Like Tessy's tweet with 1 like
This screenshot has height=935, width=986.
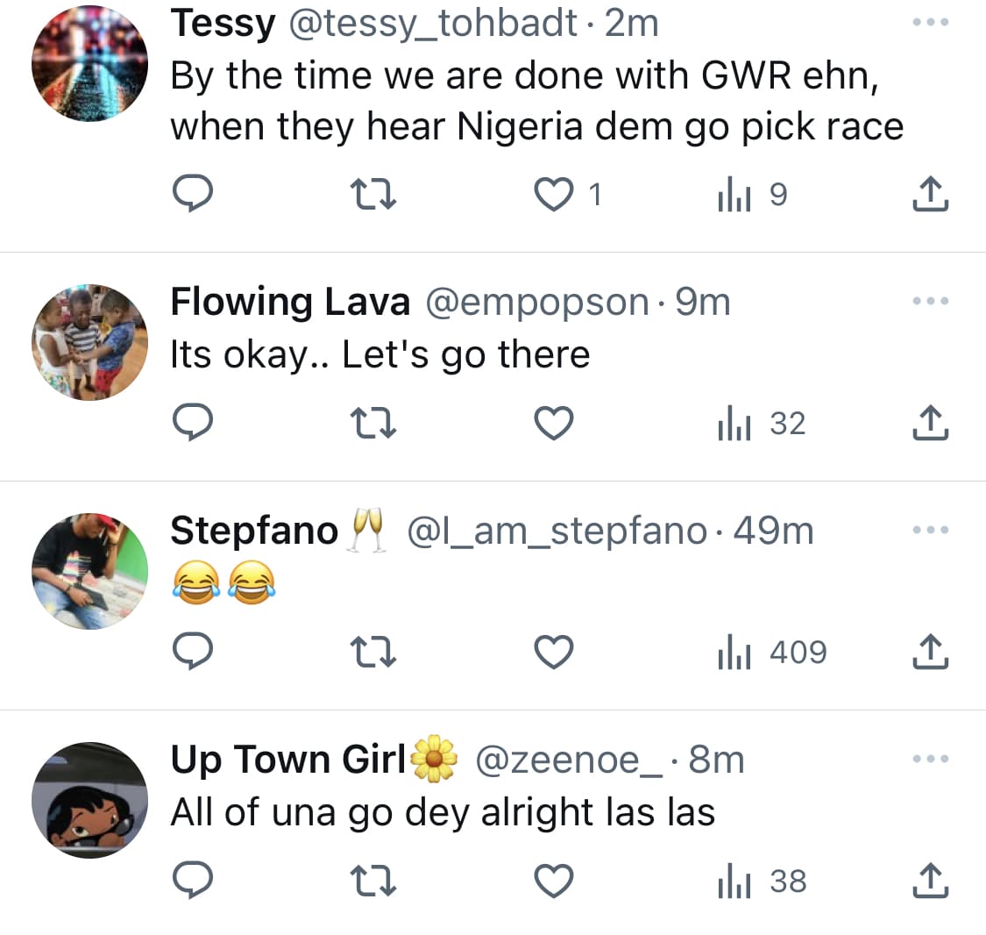(x=554, y=195)
